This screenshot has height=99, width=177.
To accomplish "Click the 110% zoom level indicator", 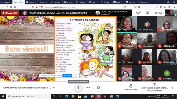I will (125, 7).
